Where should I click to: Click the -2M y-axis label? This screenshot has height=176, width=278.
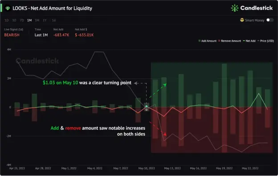point(8,136)
